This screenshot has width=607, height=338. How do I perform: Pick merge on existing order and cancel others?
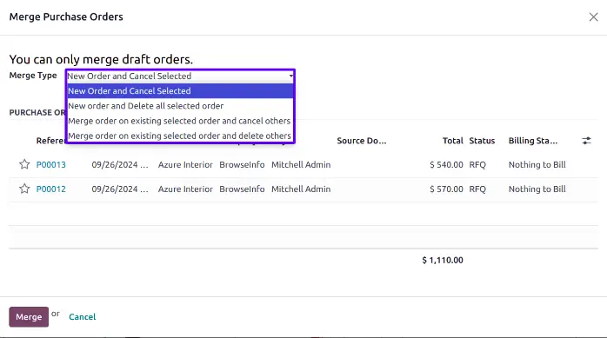pyautogui.click(x=180, y=121)
